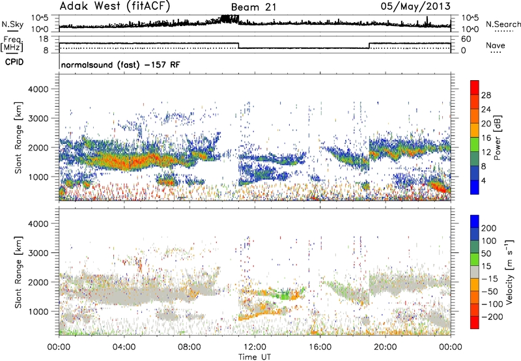Select the "Beam 21" heading

point(253,7)
